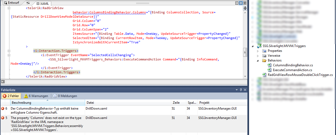Viewport: 336px width, 135px height.
Task: Pin the Fehlerliste panel
Action: (241, 90)
